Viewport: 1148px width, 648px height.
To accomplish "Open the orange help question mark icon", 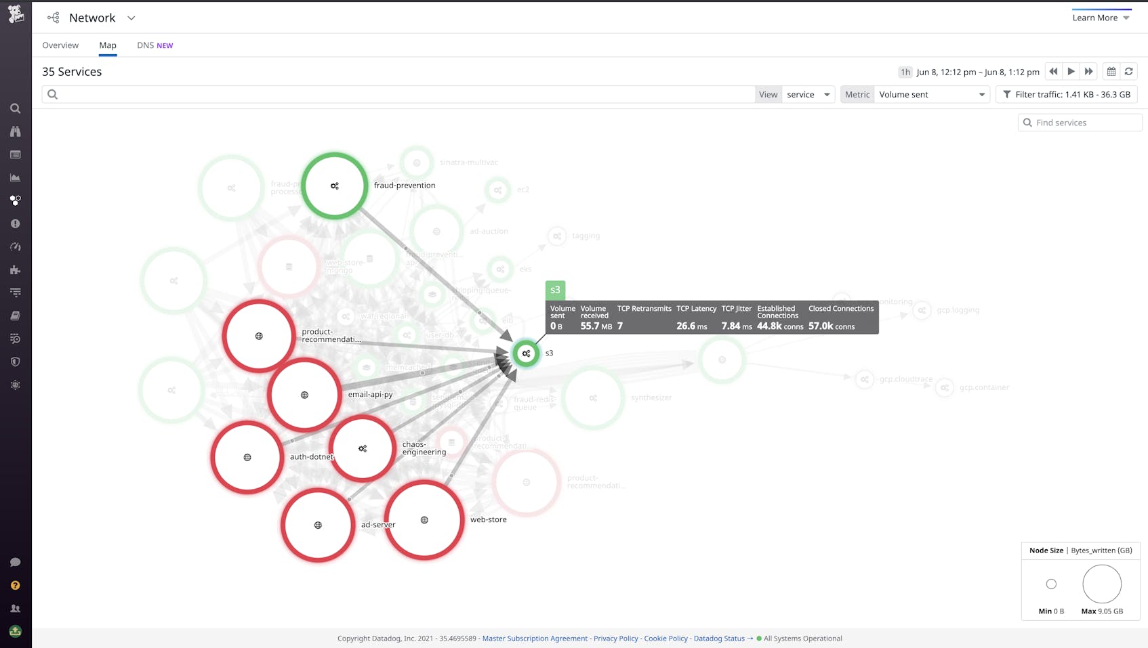I will point(15,585).
